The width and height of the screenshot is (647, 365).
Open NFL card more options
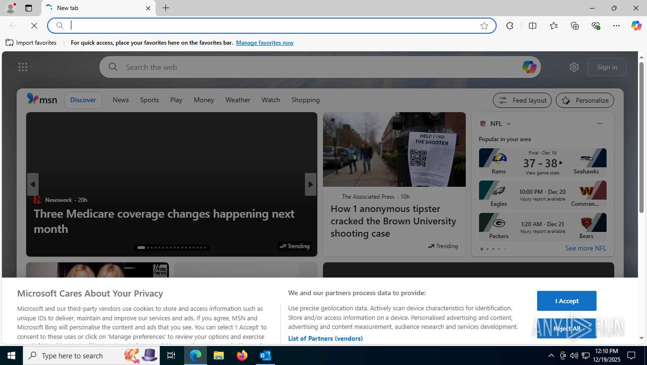(x=599, y=124)
